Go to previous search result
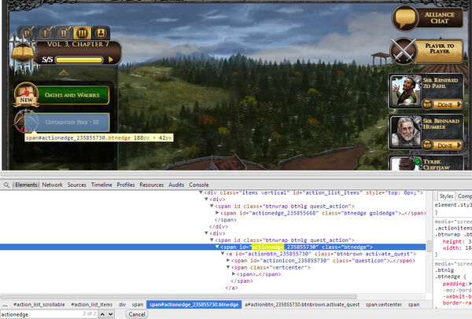The image size is (472, 319). (x=102, y=314)
